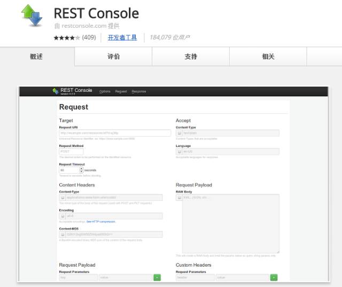Focus the Request Parameters key field
Screen dimensions: 342x287
click(79, 277)
